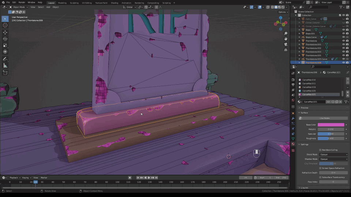Toggle camera view with the camera gizmo

pyautogui.click(x=286, y=44)
